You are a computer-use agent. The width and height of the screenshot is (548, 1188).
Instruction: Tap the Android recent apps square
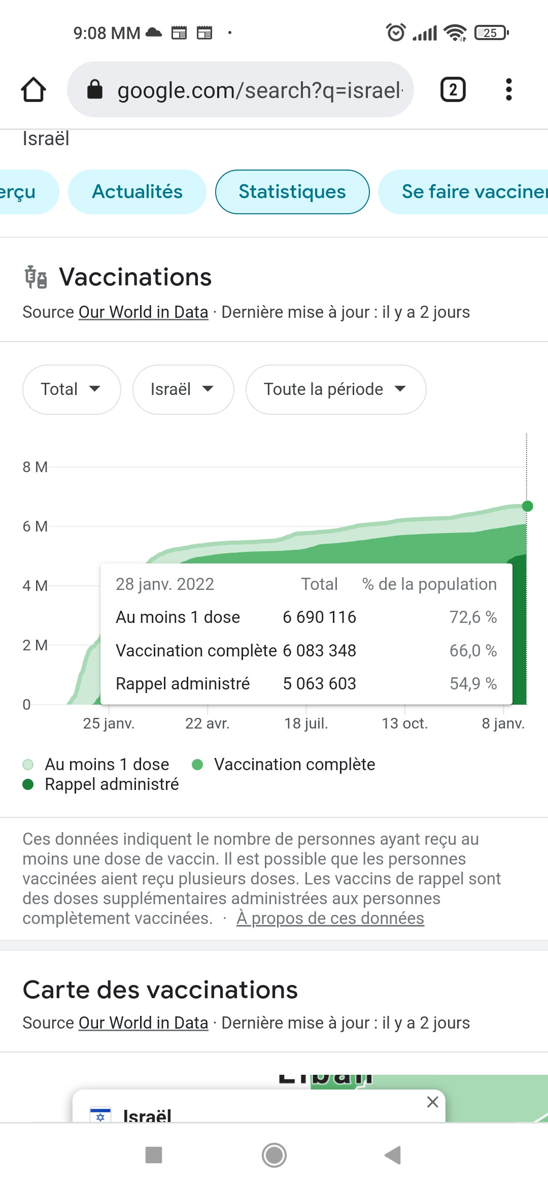pos(154,1155)
